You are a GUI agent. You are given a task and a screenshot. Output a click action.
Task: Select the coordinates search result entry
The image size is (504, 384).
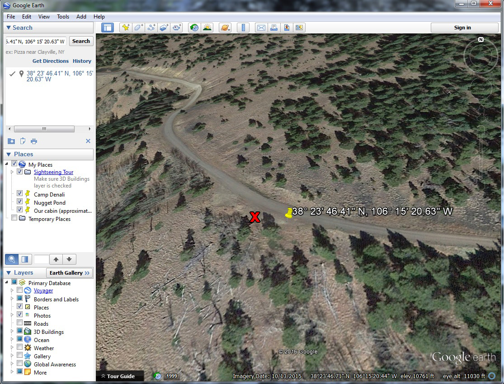(60, 76)
